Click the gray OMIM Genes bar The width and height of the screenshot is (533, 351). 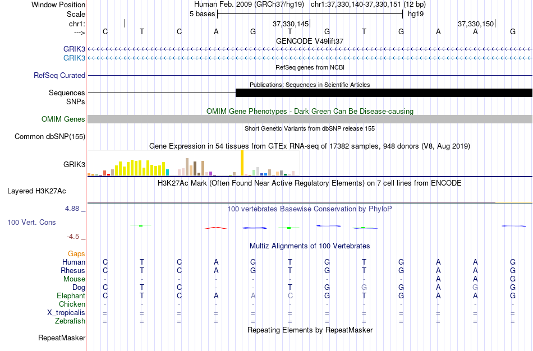click(310, 119)
